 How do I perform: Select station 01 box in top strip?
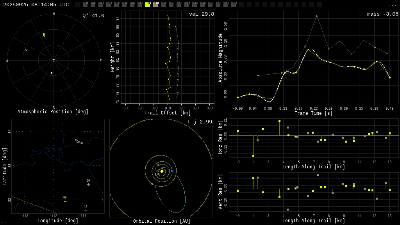[85, 5]
